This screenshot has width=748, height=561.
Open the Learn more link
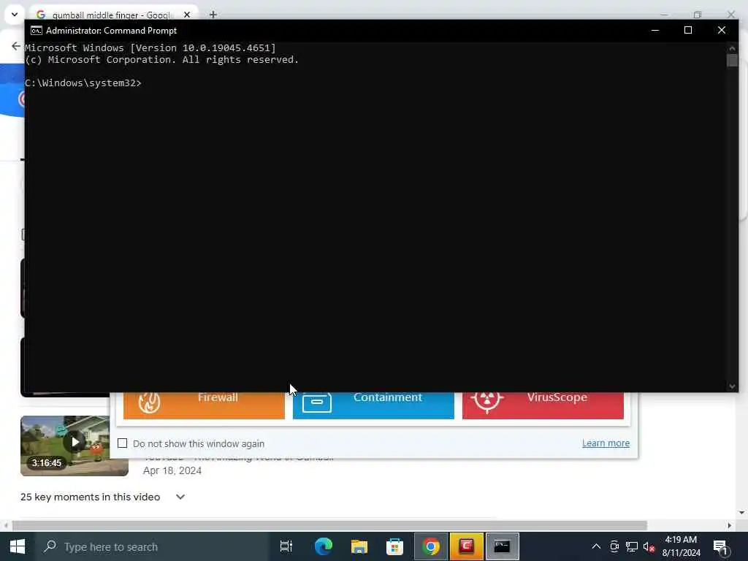click(606, 443)
